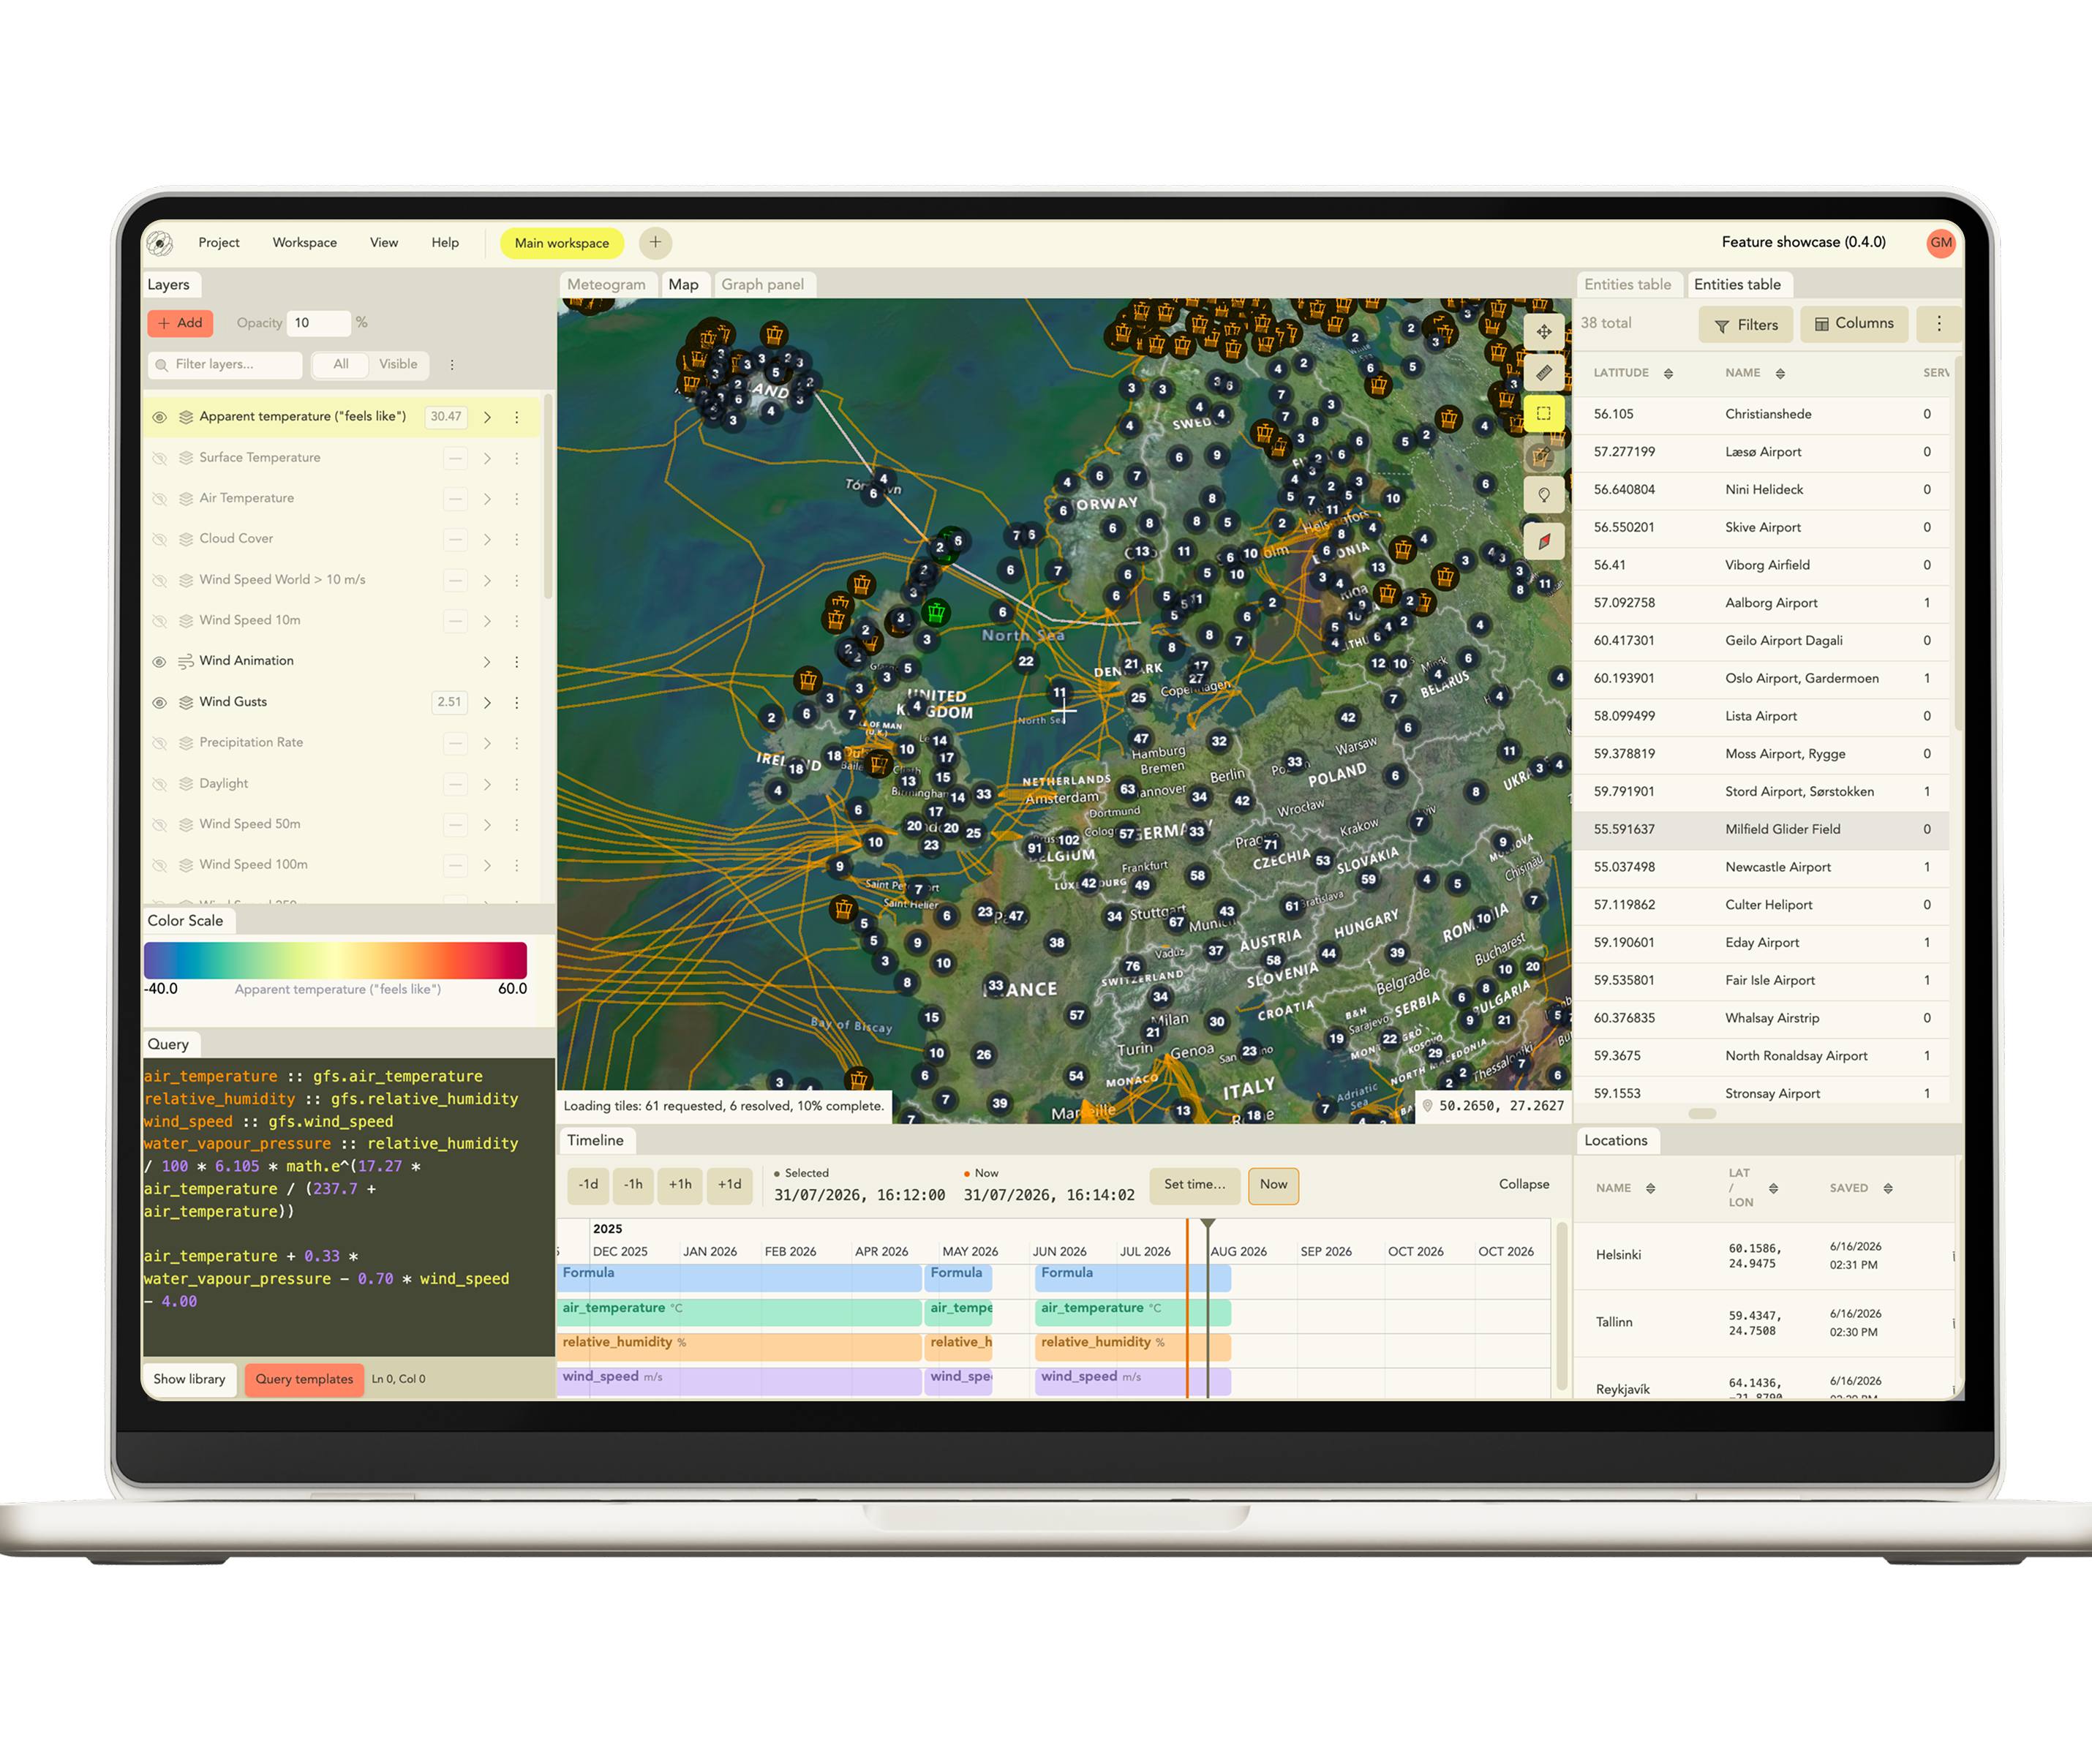The image size is (2092, 1764).
Task: Click the Filter layers search field
Action: 226,365
